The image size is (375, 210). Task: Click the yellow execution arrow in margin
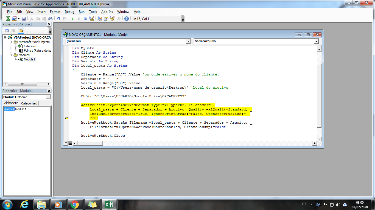tap(66, 118)
